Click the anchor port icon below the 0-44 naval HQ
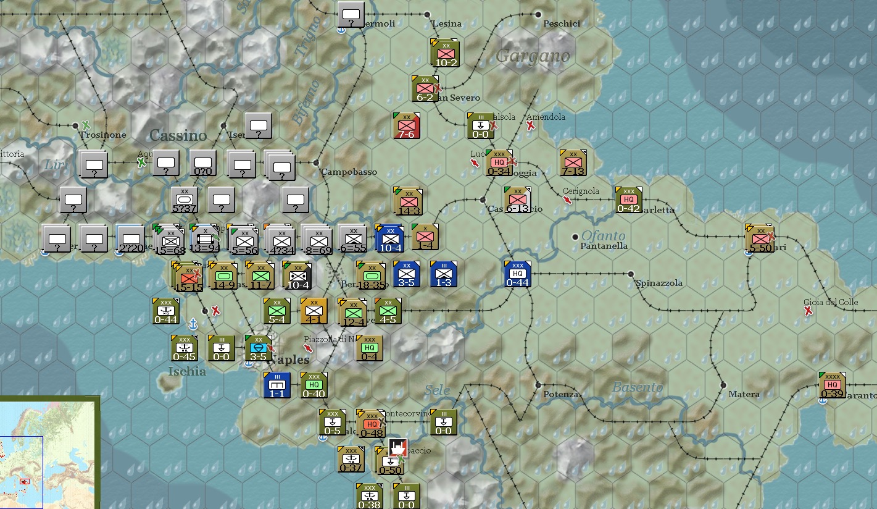877x509 pixels. [x=192, y=323]
